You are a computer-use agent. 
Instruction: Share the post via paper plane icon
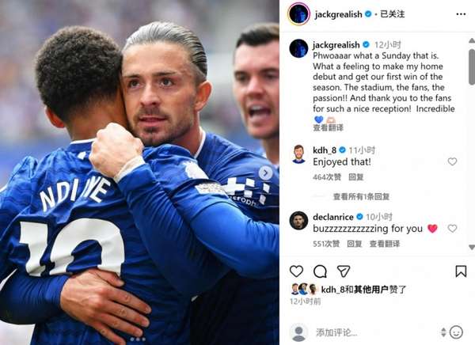pyautogui.click(x=344, y=271)
